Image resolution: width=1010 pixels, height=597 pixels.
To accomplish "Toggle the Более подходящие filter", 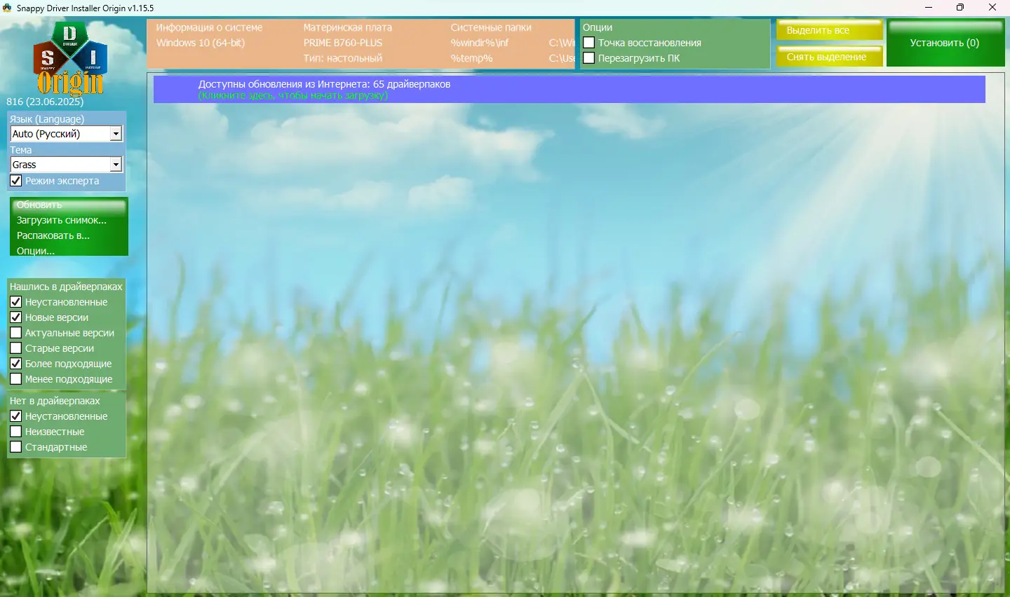I will point(16,364).
